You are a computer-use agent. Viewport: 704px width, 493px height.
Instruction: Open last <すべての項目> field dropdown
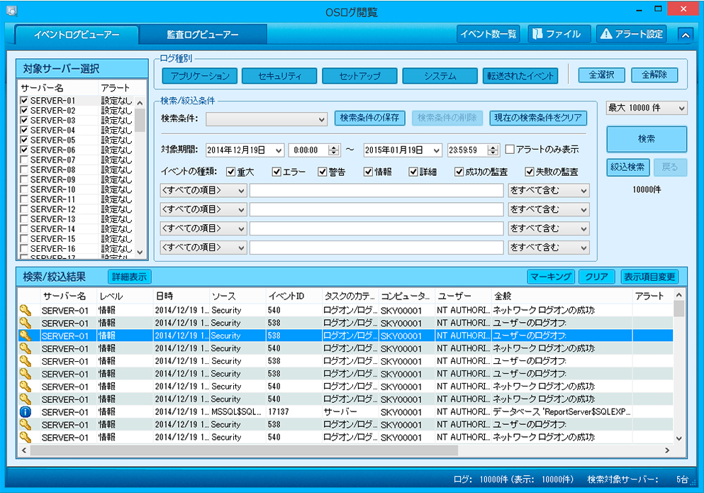coord(203,248)
